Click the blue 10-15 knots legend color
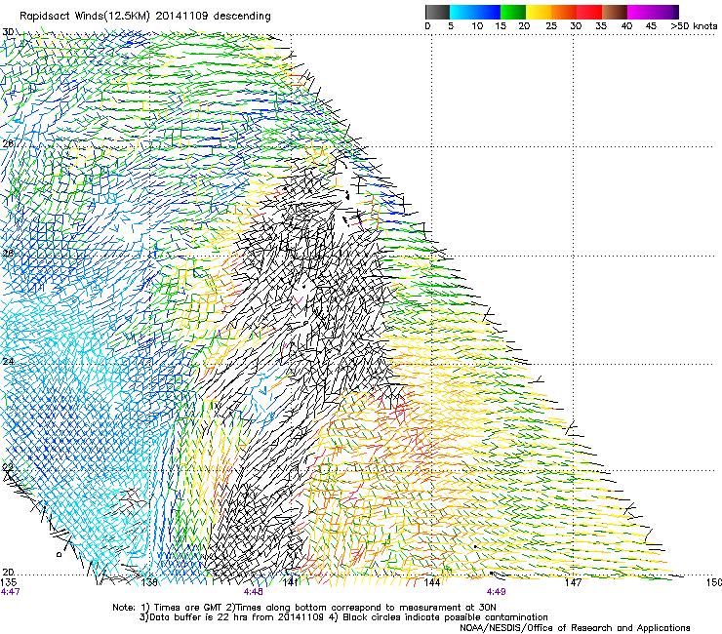 488,12
